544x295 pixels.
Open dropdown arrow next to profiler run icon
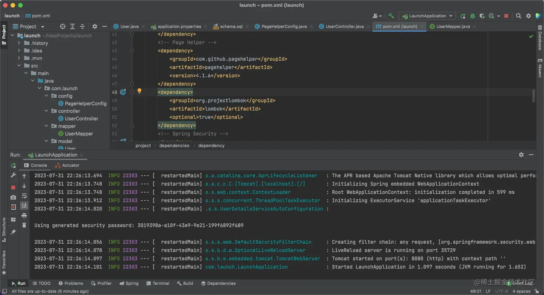[499, 16]
